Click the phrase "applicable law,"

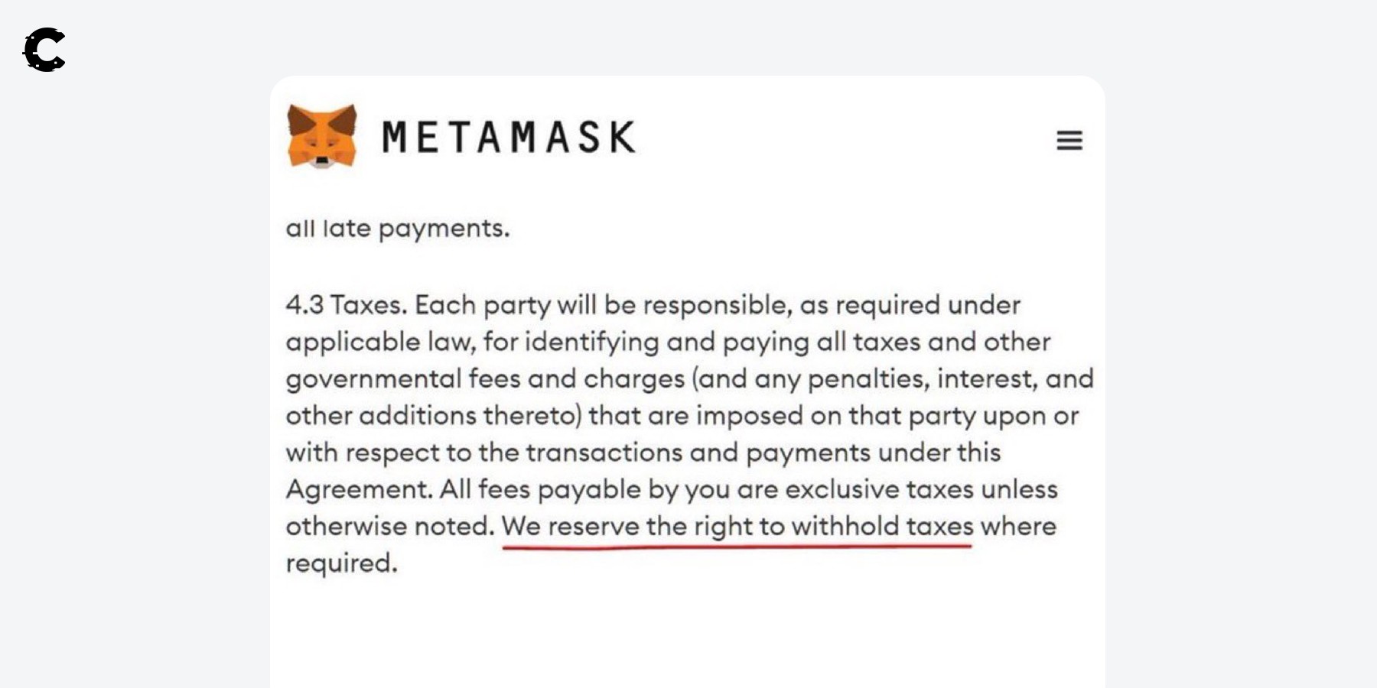coord(381,342)
